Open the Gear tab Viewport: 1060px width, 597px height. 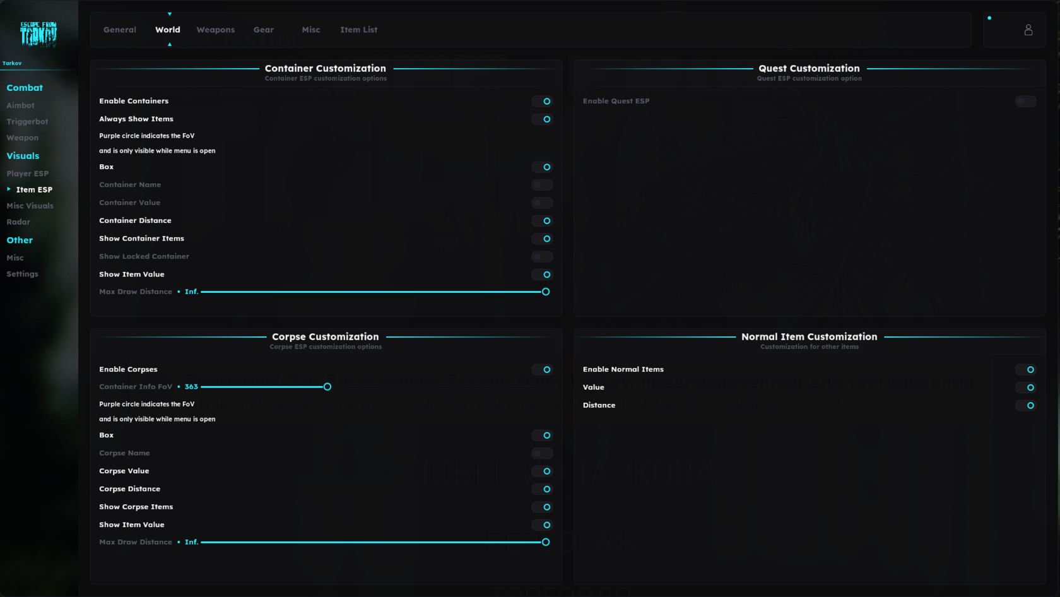point(264,30)
